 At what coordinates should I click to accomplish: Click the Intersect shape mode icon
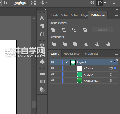click(74, 30)
